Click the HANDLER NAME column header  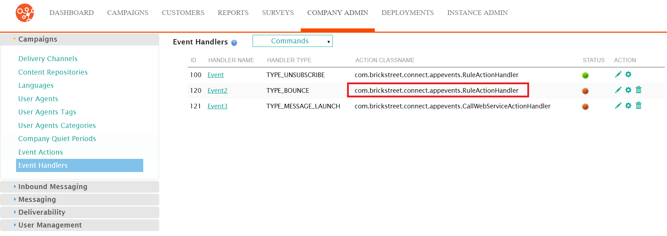(231, 60)
